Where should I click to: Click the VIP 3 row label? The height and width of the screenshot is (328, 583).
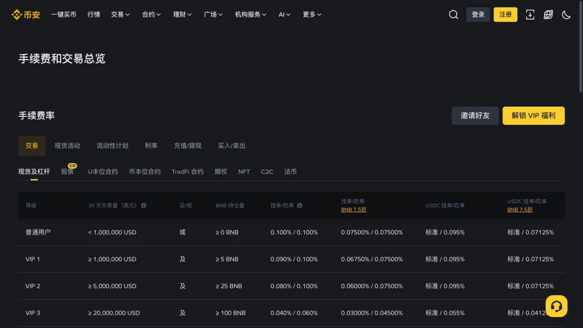pyautogui.click(x=33, y=313)
